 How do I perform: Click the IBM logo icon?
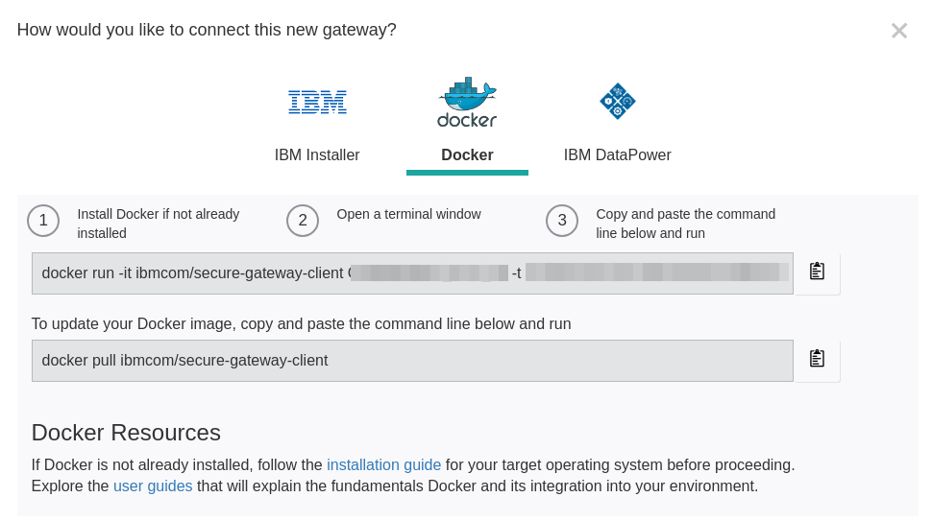click(x=317, y=102)
